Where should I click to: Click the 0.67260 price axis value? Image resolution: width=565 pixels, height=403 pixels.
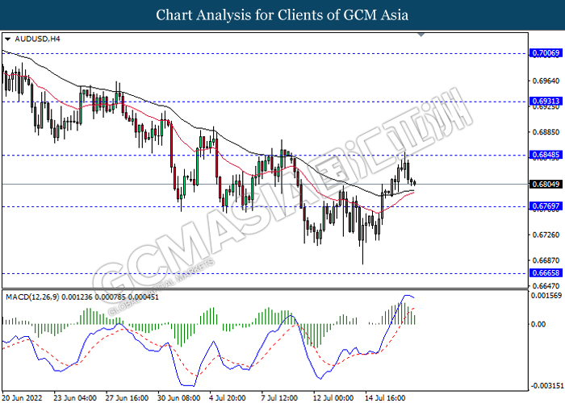coord(546,235)
